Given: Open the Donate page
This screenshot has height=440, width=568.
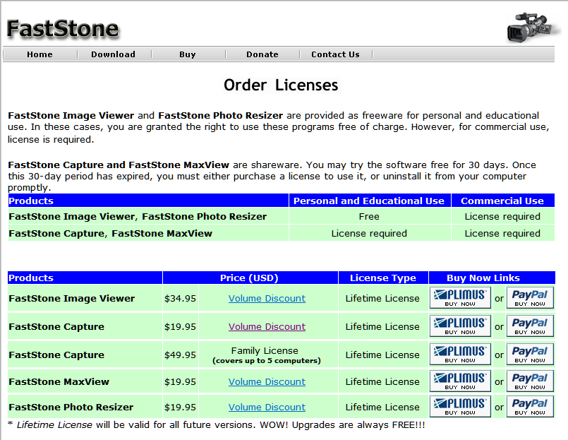Looking at the screenshot, I should point(262,54).
